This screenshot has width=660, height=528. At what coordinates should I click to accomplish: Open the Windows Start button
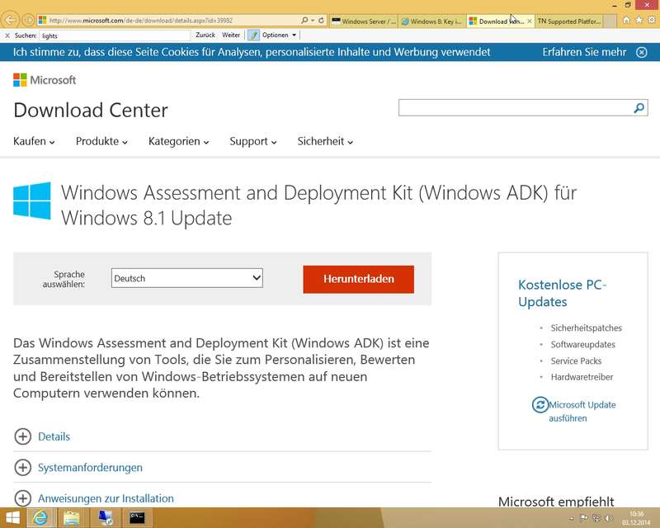(12, 518)
